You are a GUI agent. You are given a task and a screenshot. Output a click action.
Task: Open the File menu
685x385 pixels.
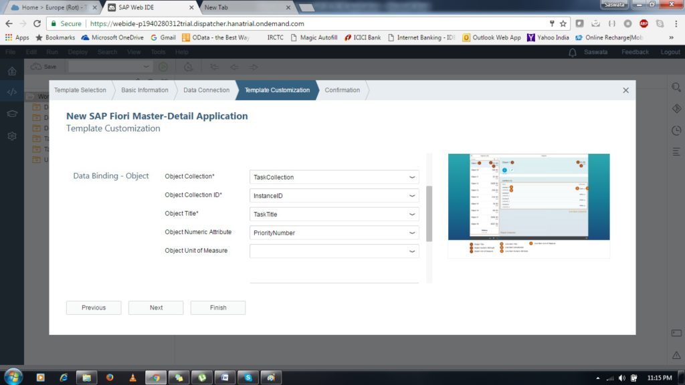(x=10, y=52)
